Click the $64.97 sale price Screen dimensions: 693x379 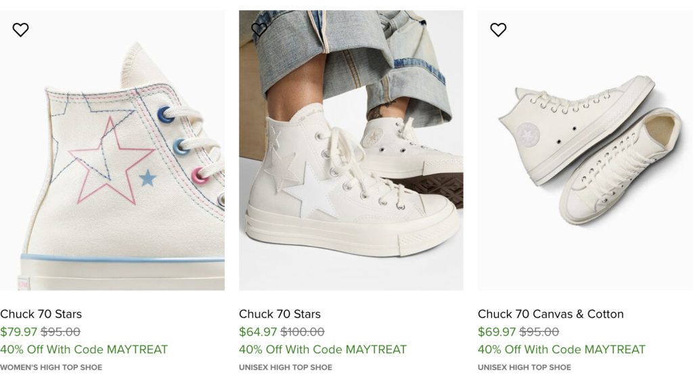pyautogui.click(x=258, y=332)
